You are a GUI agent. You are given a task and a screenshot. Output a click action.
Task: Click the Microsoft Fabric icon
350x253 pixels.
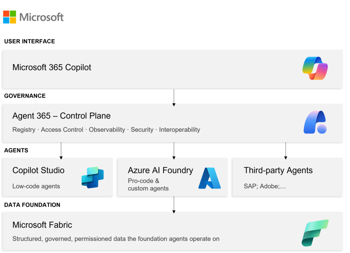coord(315,233)
